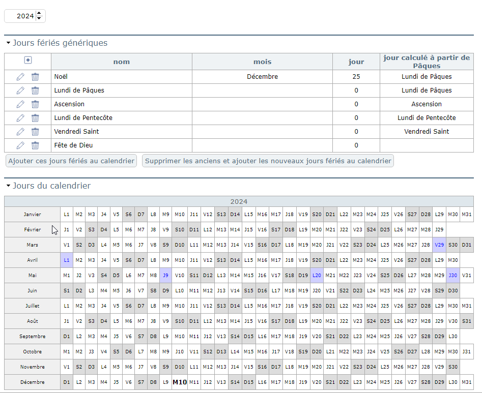Toggle highlighted holiday V29 in Mars
The image size is (482, 393).
point(439,245)
